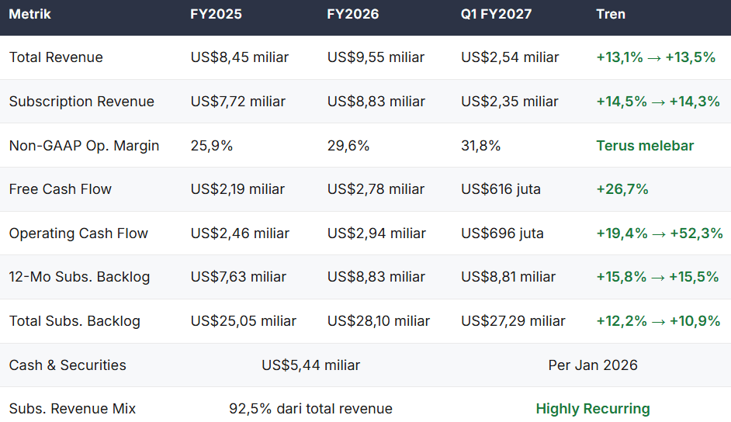The width and height of the screenshot is (731, 422).
Task: Select the Highly Recurring green text
Action: pyautogui.click(x=593, y=409)
